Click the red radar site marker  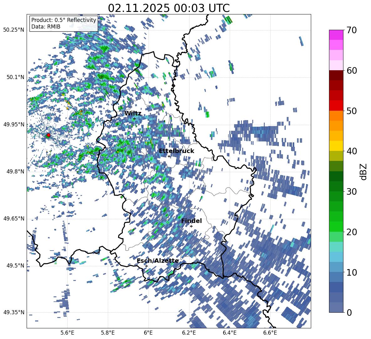point(49,135)
